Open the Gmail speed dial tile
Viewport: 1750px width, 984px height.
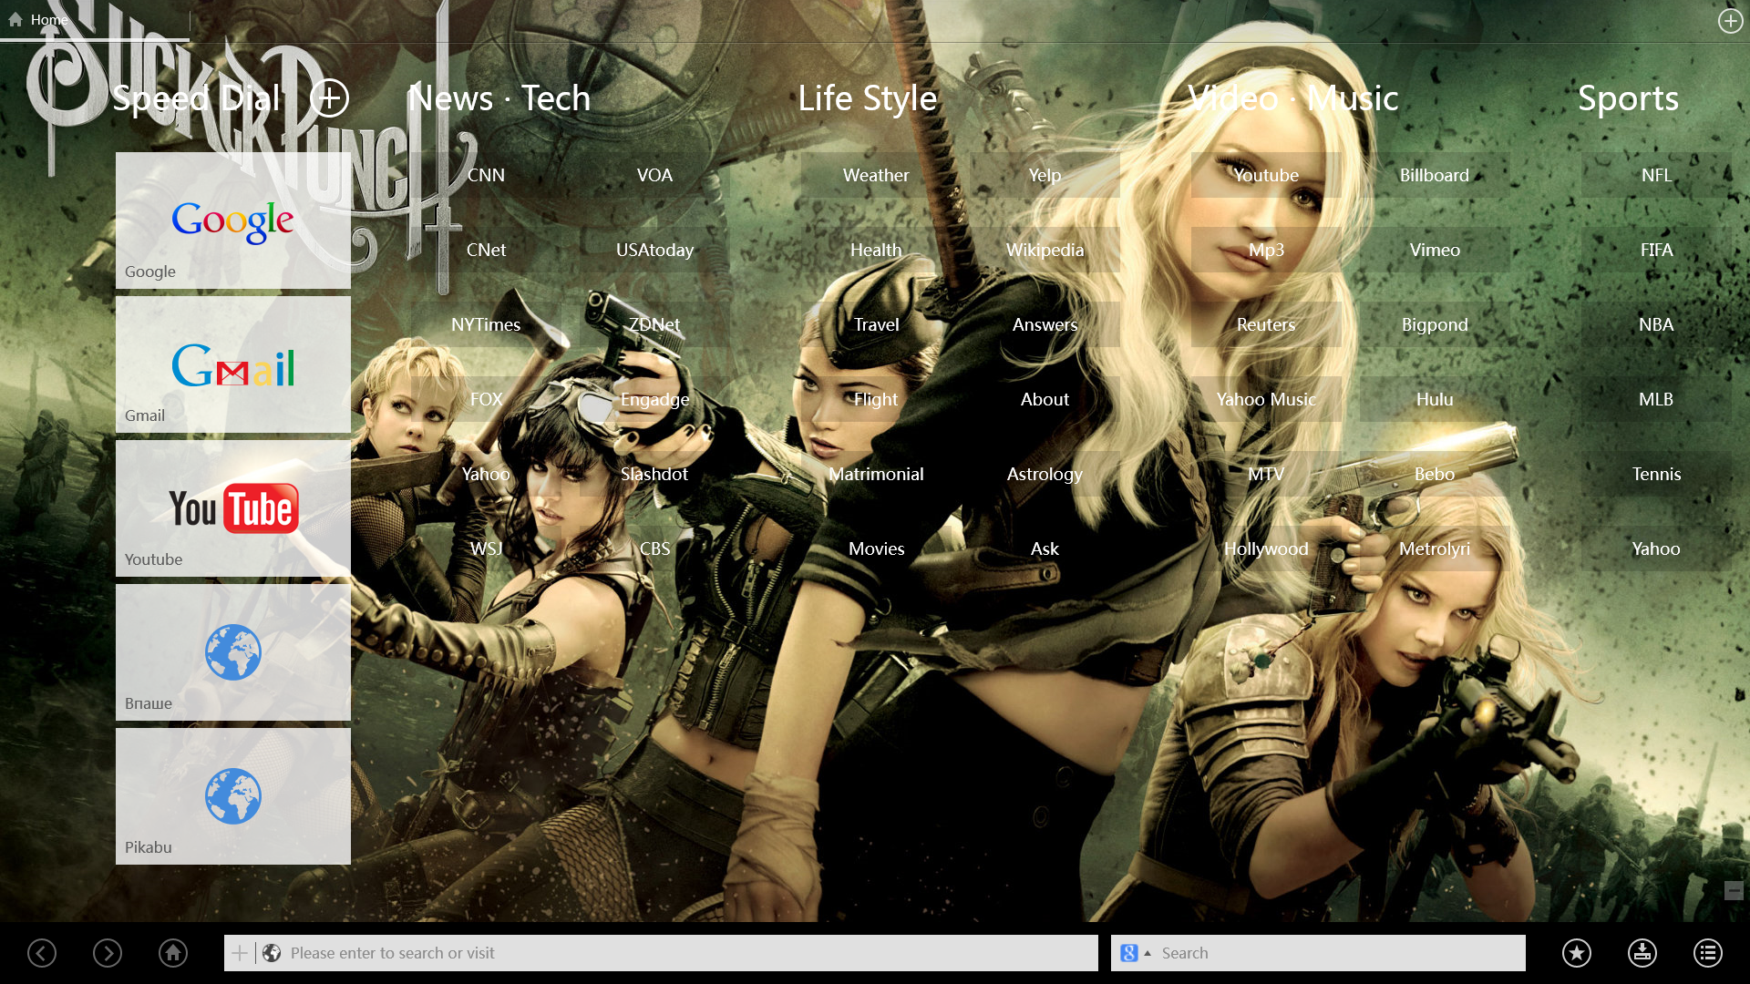coord(233,364)
